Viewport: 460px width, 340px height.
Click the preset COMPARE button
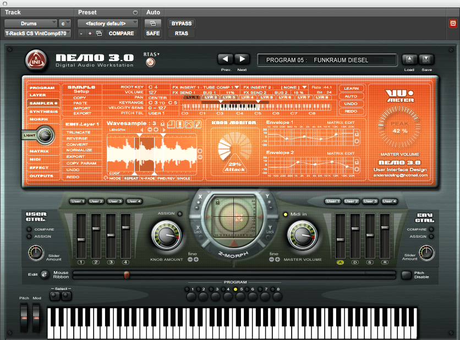coord(121,34)
